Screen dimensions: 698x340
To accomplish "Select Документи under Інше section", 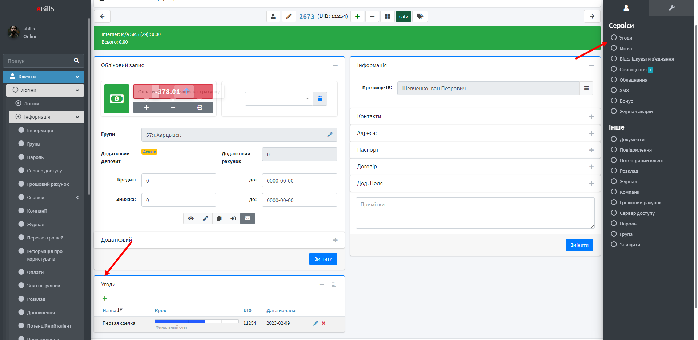I will pyautogui.click(x=632, y=139).
